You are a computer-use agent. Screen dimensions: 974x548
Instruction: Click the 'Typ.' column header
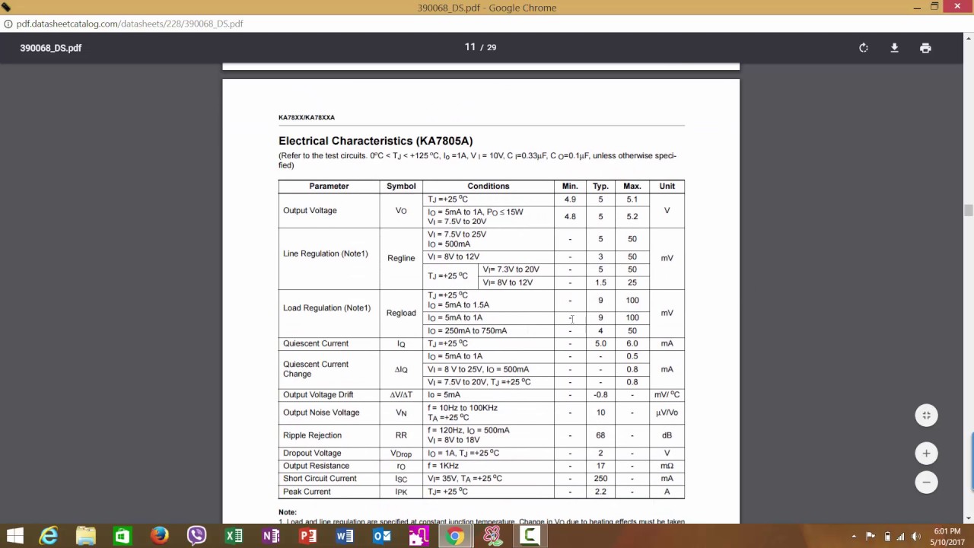pos(600,186)
